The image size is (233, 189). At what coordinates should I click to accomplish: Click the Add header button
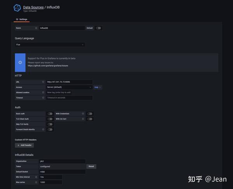pyautogui.click(x=24, y=145)
